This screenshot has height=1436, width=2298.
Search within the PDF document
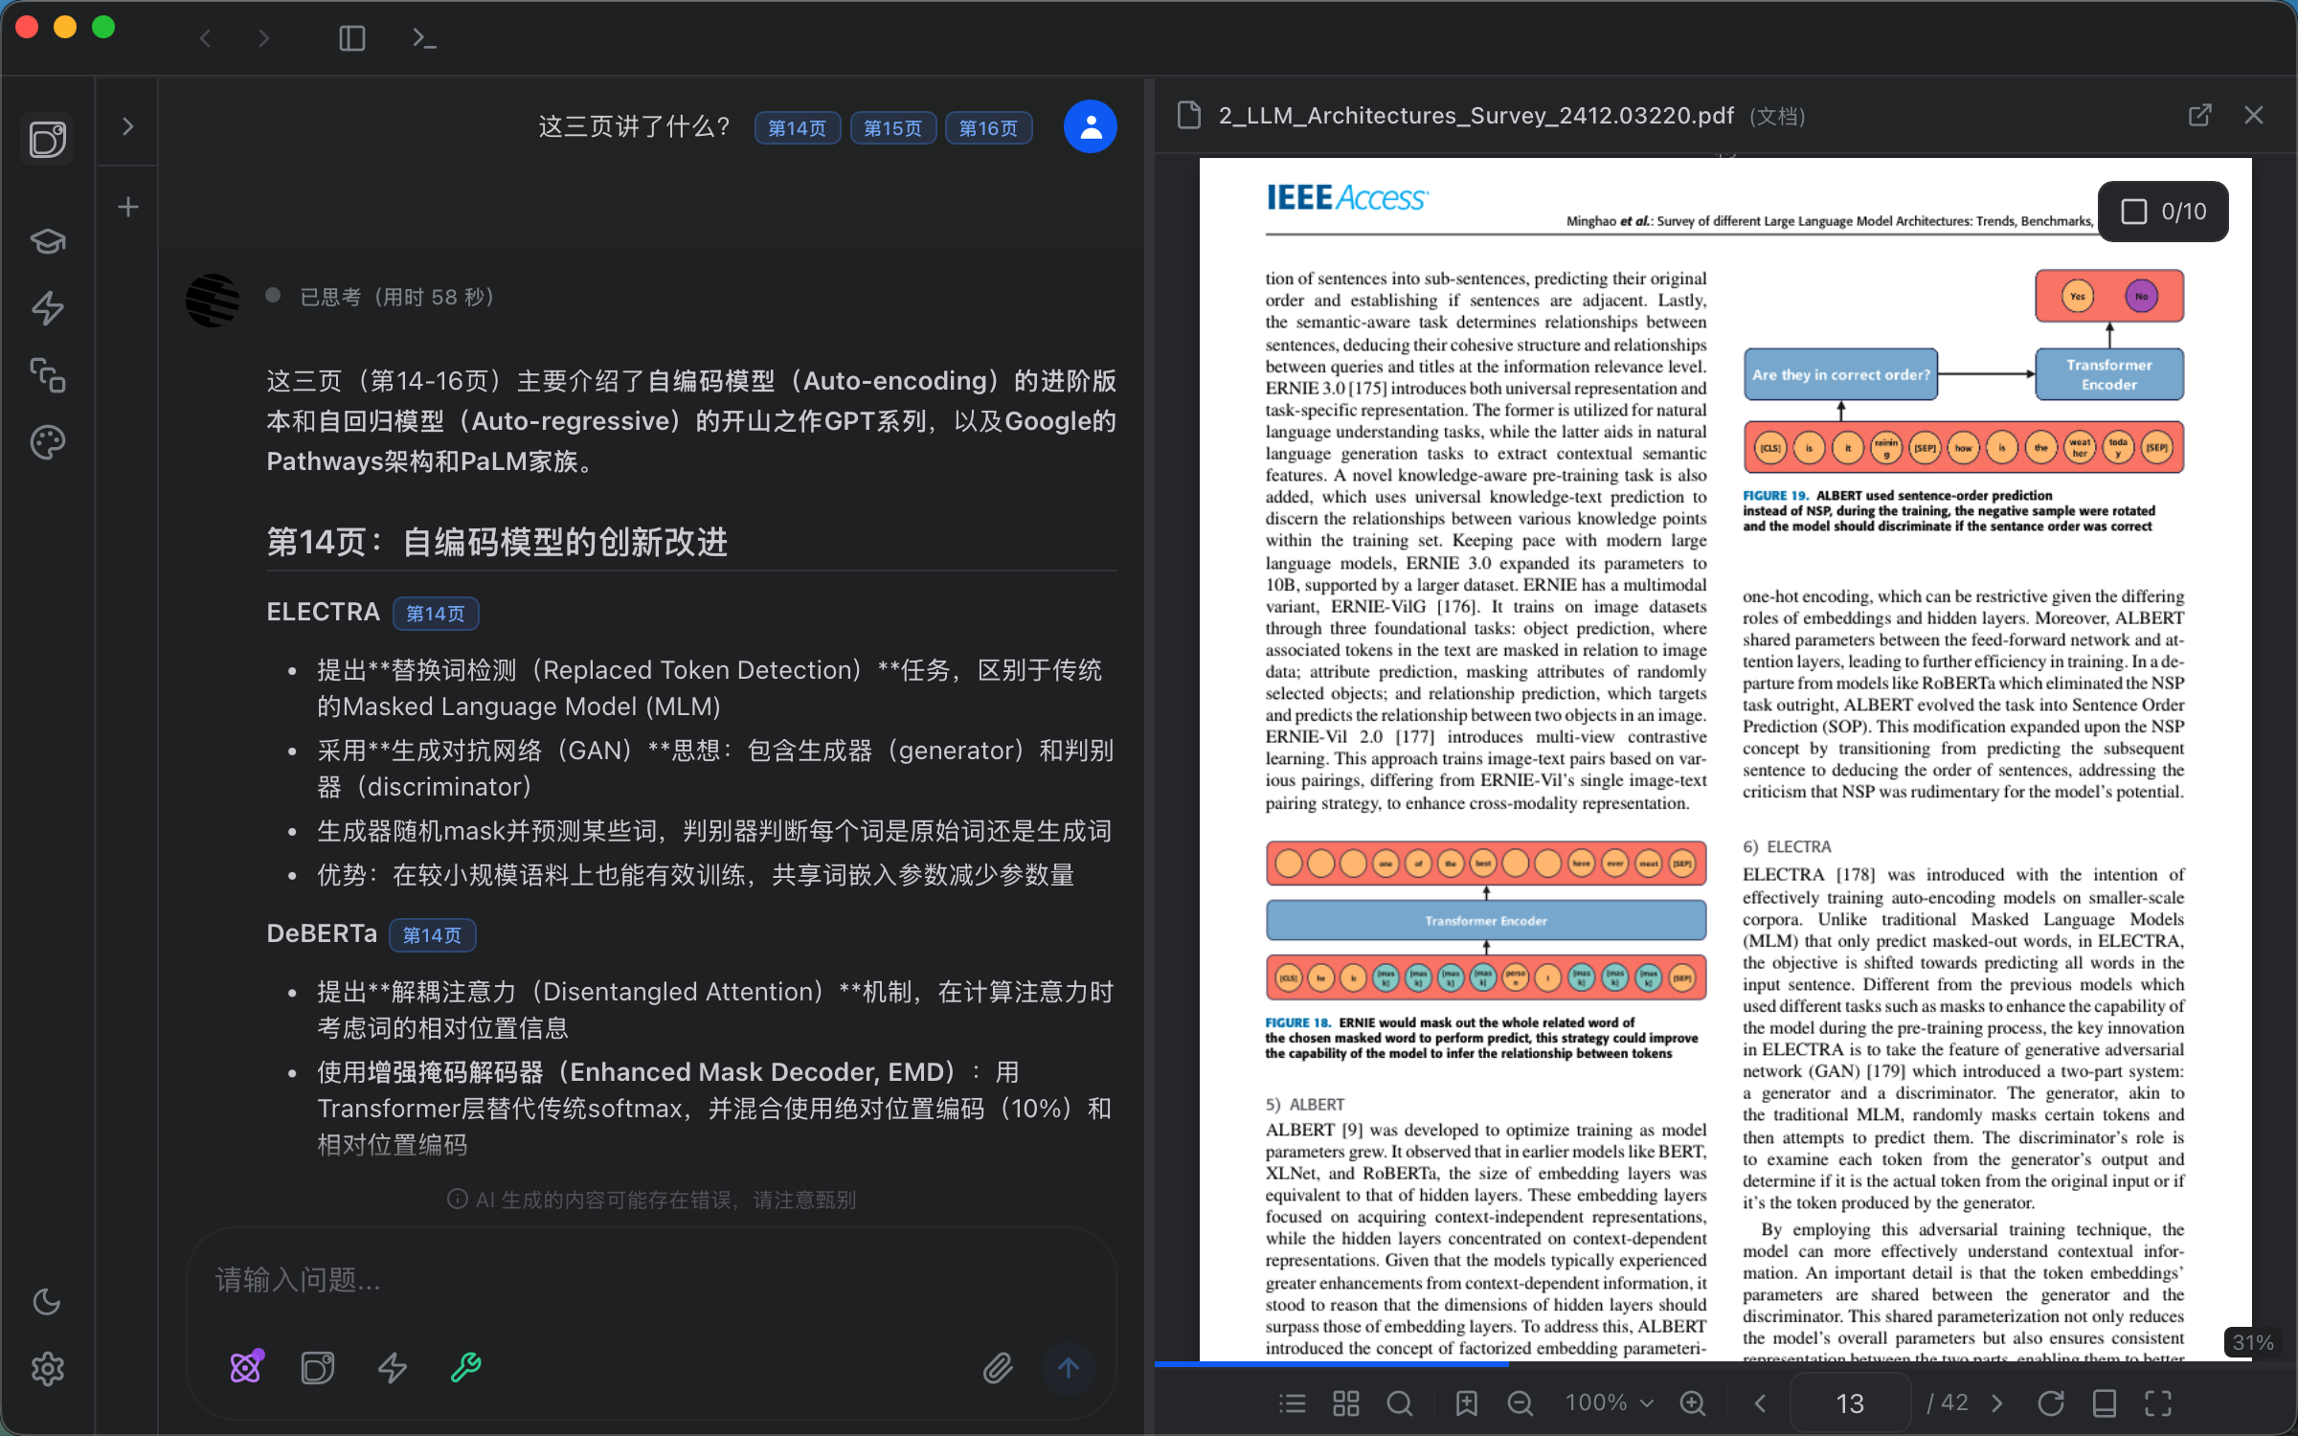click(x=1400, y=1403)
